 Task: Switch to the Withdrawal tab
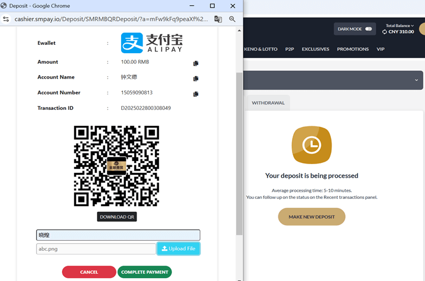268,103
